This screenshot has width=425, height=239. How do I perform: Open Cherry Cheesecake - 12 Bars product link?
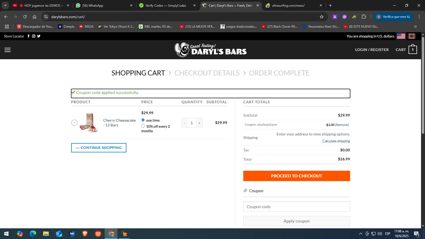point(119,123)
